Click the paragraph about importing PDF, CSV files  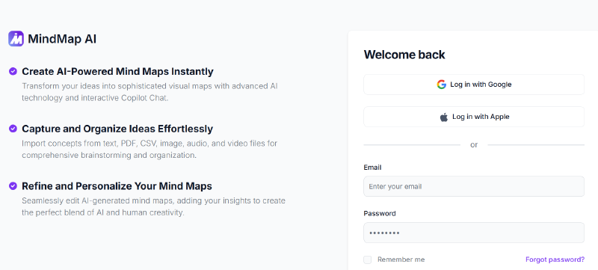click(149, 150)
